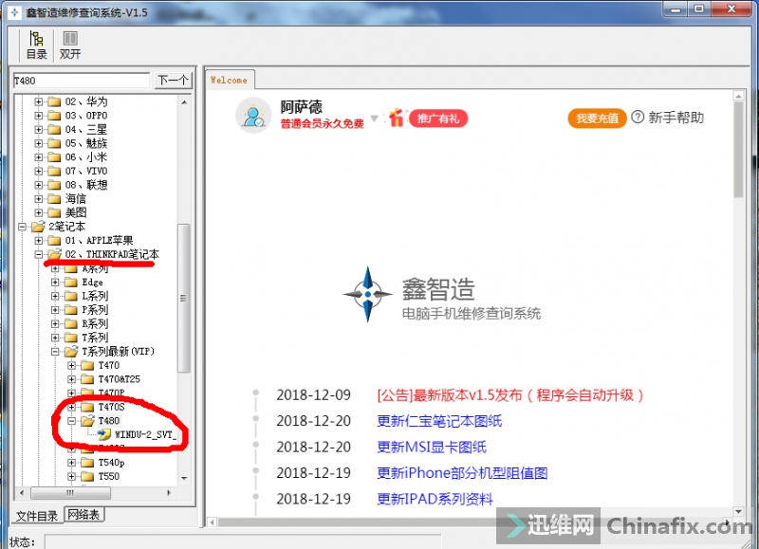759x549 pixels.
Task: Expand the T550 folder node
Action: [x=72, y=476]
